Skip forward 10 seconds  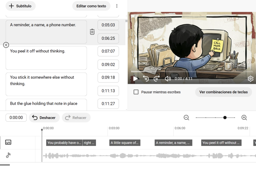point(156,79)
